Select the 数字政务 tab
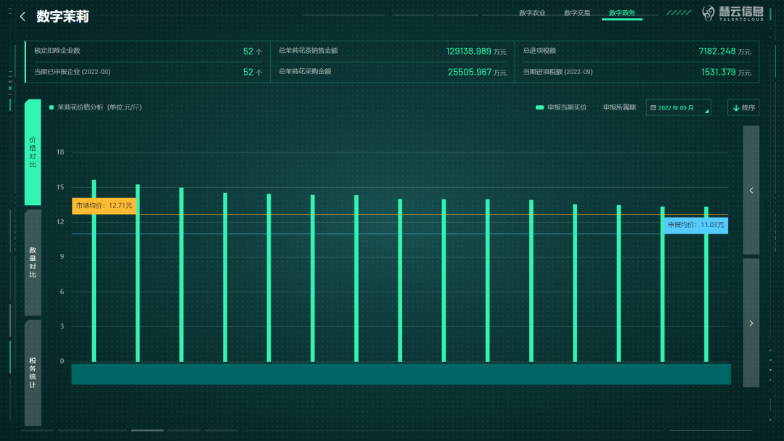Image resolution: width=784 pixels, height=441 pixels. (622, 13)
